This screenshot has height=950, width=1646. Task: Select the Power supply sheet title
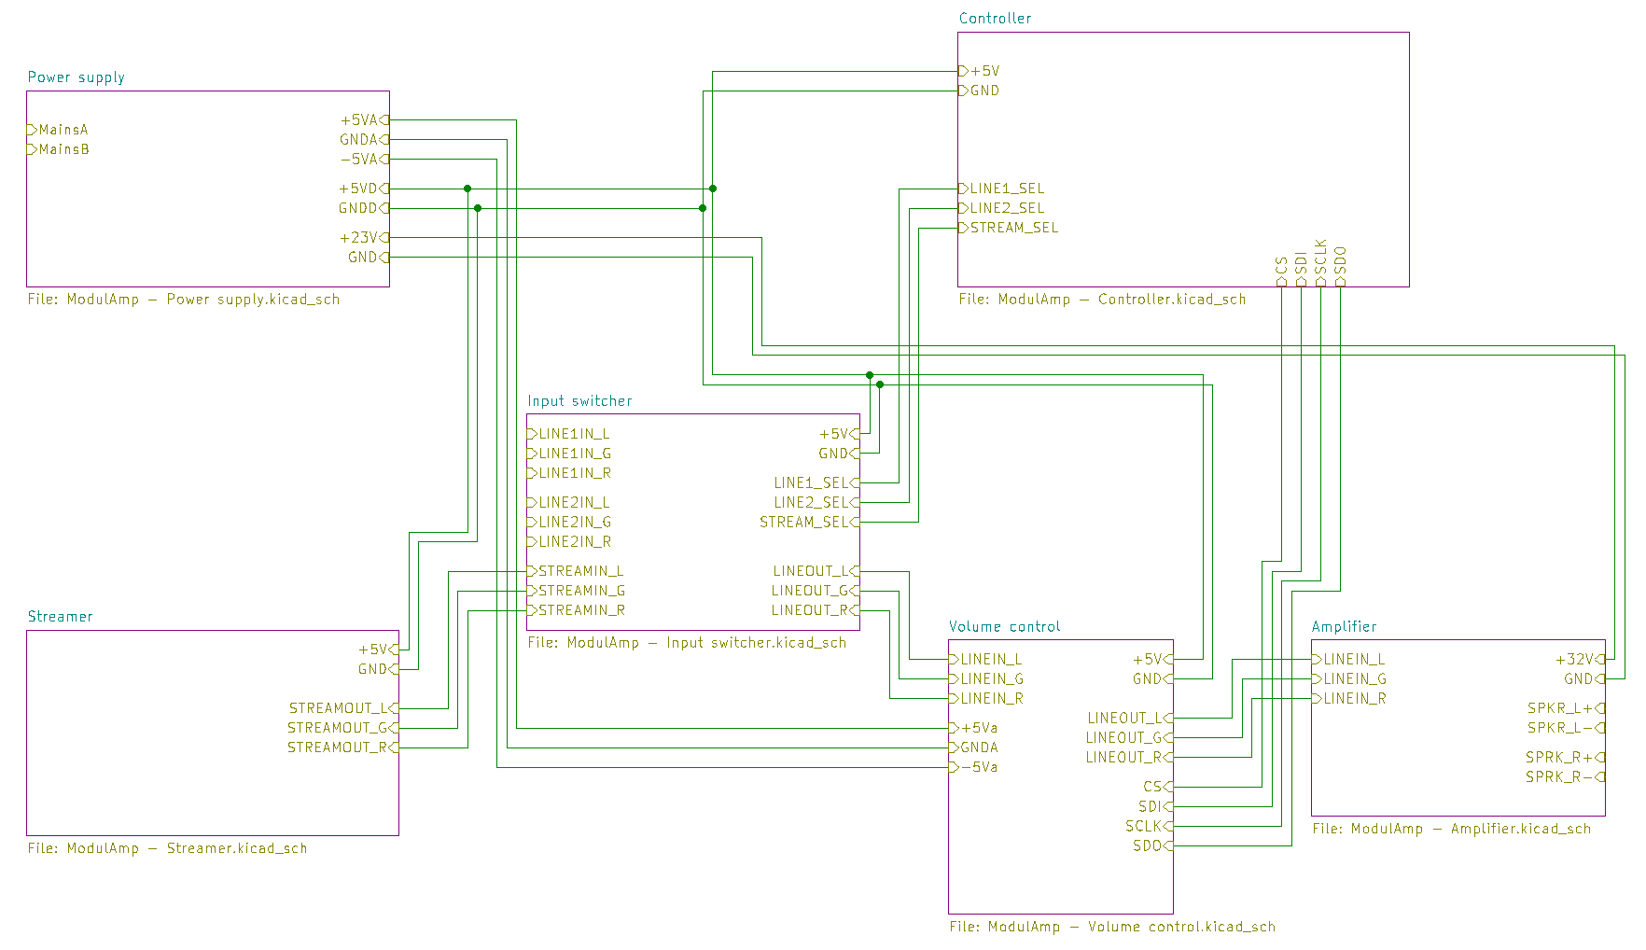tap(76, 77)
